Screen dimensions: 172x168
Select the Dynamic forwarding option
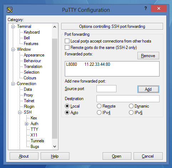coord(131,106)
